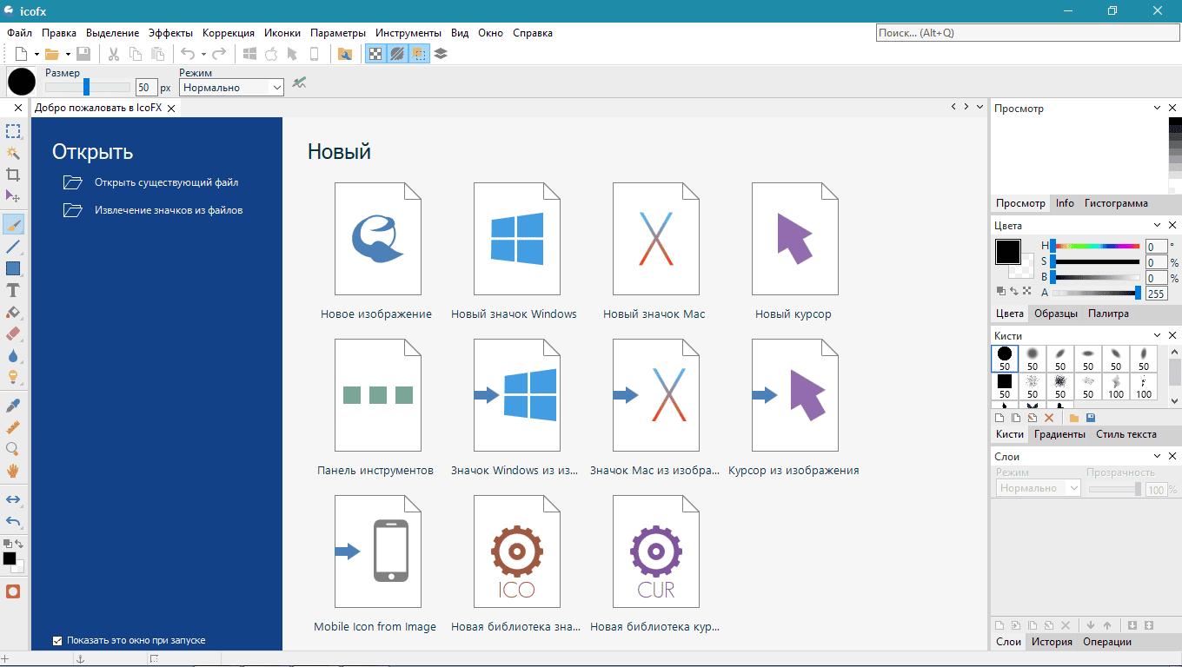Click 'Открыть существующий файл' link

click(166, 183)
